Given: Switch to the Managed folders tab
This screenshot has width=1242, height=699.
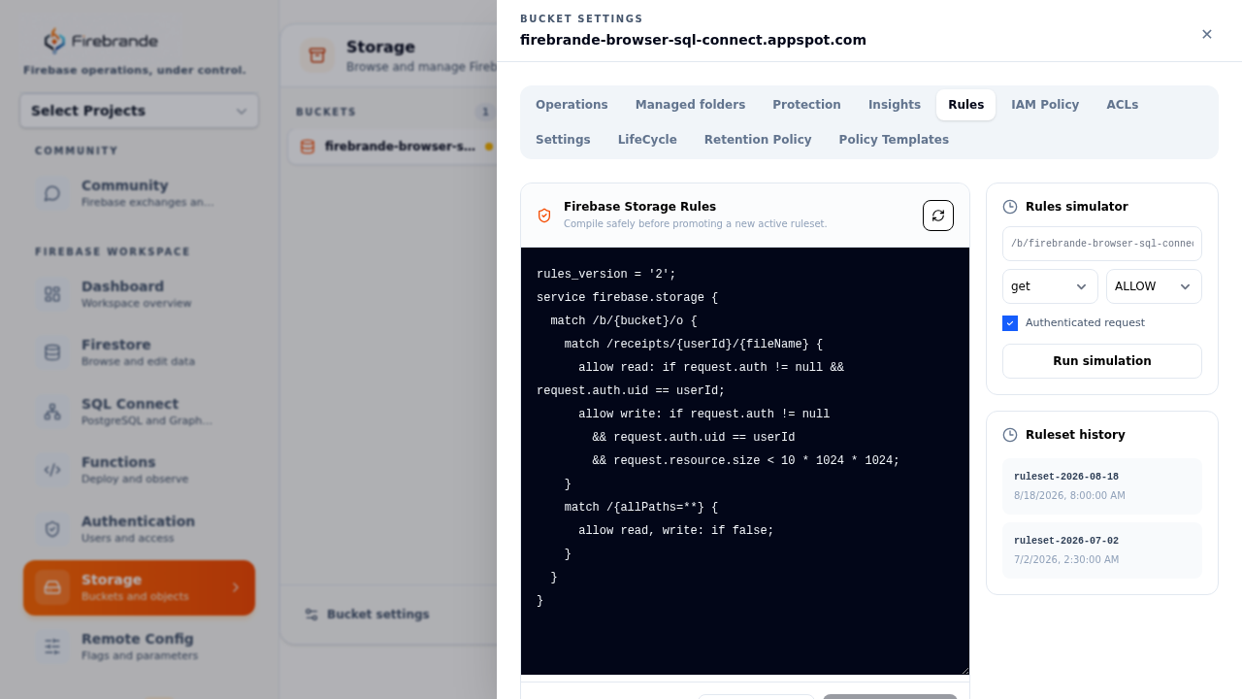Looking at the screenshot, I should click(690, 105).
